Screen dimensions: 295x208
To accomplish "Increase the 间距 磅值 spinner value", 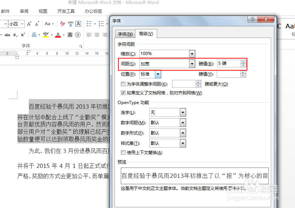I will point(243,62).
